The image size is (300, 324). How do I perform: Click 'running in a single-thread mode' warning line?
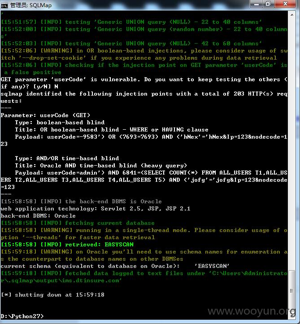[144, 230]
